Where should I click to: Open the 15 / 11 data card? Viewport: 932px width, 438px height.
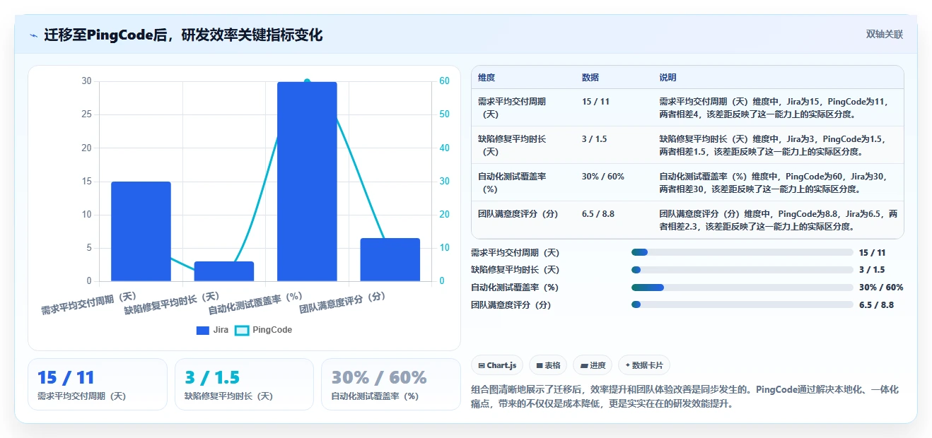(98, 384)
